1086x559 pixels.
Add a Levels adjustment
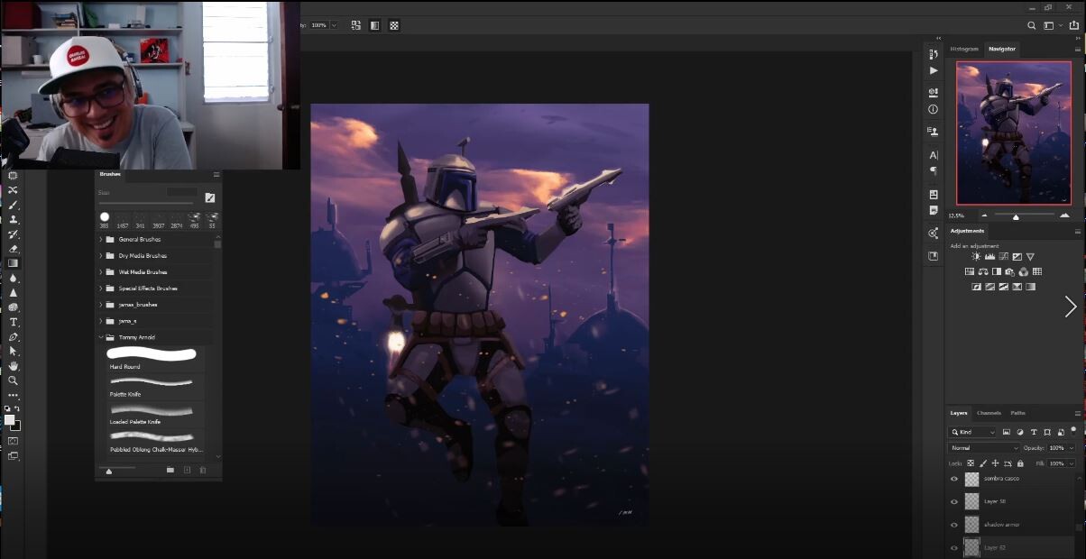(x=989, y=257)
